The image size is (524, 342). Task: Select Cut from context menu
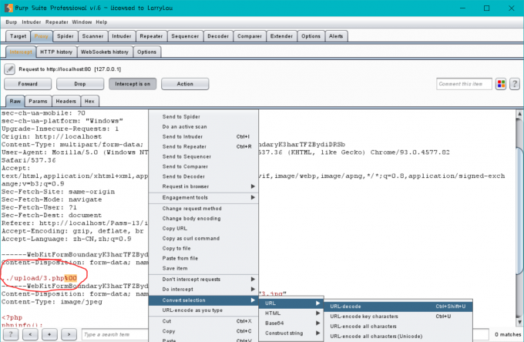pos(203,321)
